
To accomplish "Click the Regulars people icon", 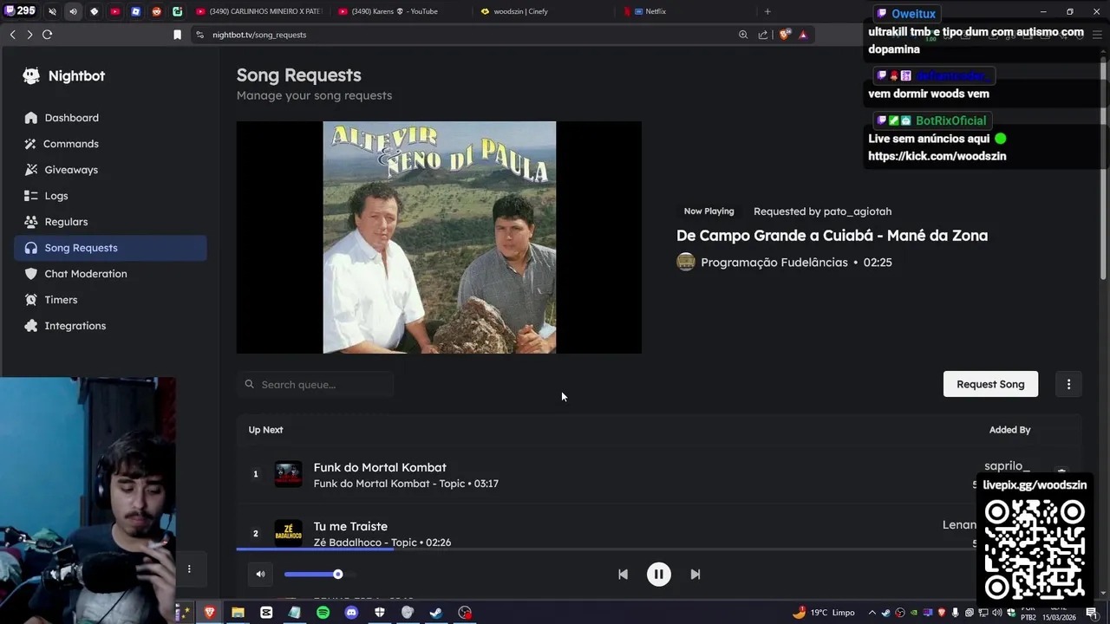I will pyautogui.click(x=31, y=222).
